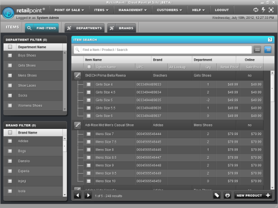This screenshot has width=278, height=208.
Task: Click the Brands tab wrench icon
Action: [x=112, y=28]
